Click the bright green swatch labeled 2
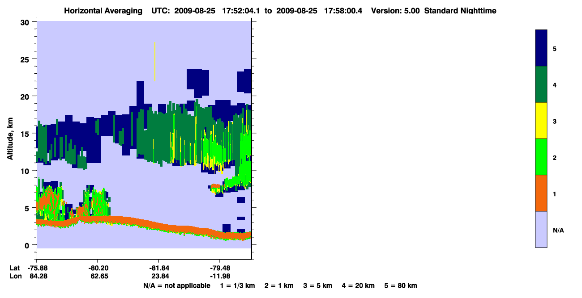 [x=541, y=157]
